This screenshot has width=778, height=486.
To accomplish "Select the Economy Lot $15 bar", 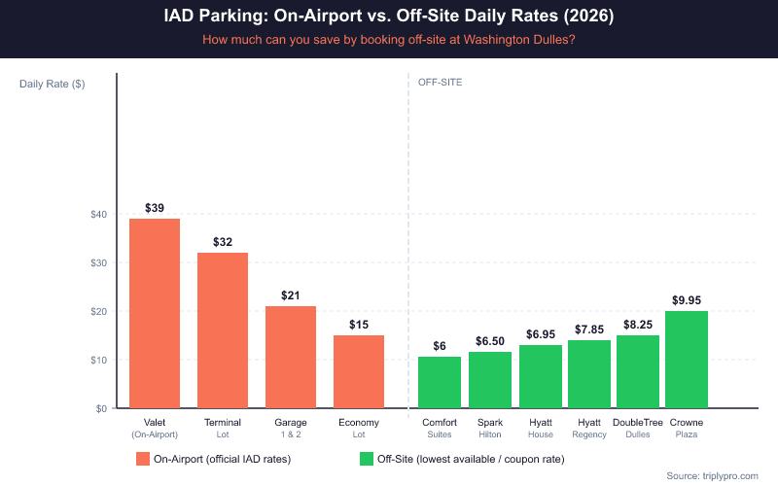I will coord(359,371).
